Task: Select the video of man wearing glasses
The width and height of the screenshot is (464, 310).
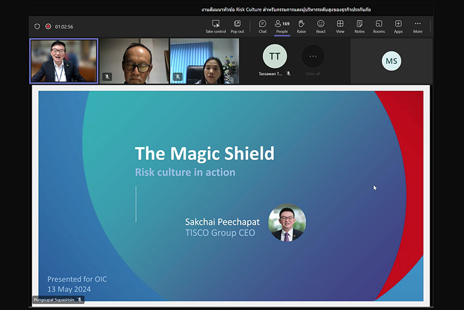Action: [x=134, y=61]
